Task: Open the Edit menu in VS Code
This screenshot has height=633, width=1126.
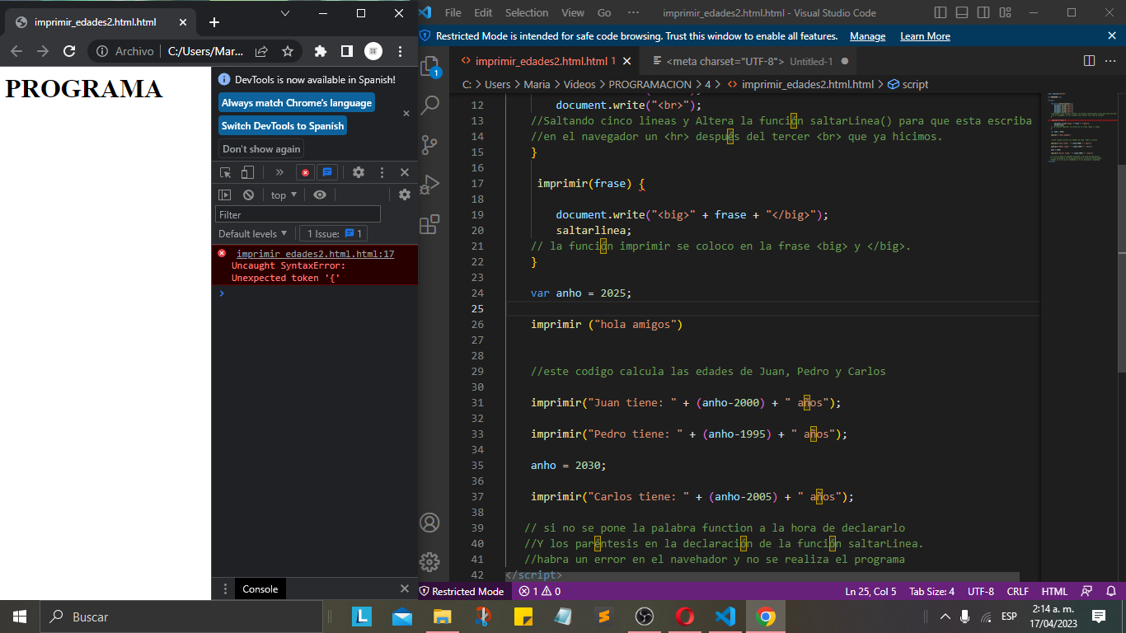Action: pyautogui.click(x=483, y=12)
